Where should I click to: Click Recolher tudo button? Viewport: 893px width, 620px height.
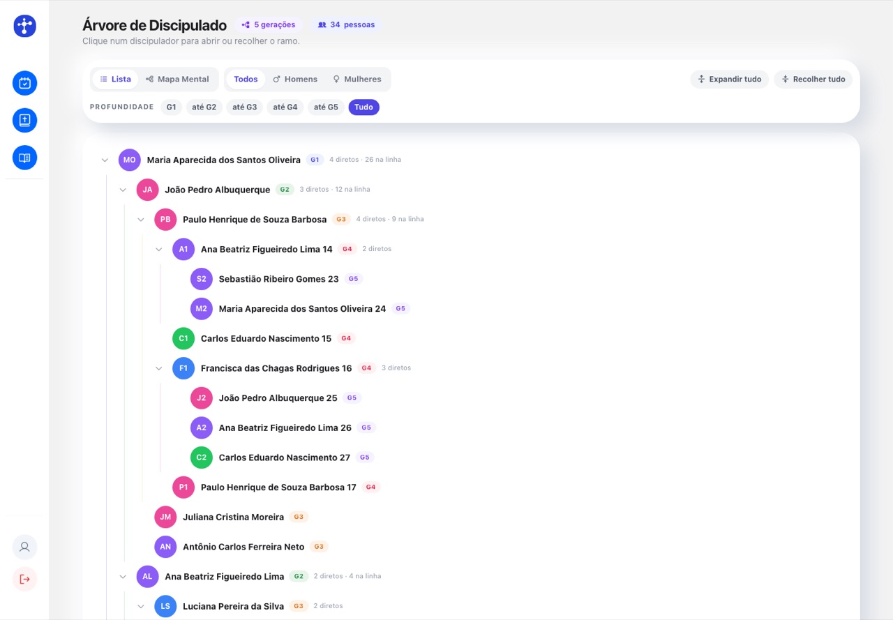(813, 79)
